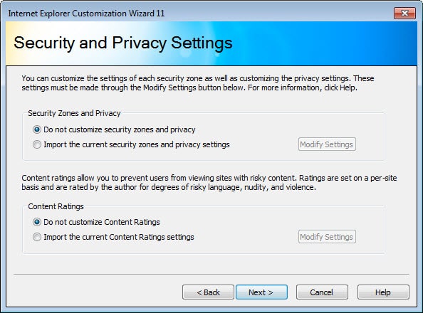Click Modify Settings in Security Zones group
This screenshot has width=423, height=313.
point(327,144)
